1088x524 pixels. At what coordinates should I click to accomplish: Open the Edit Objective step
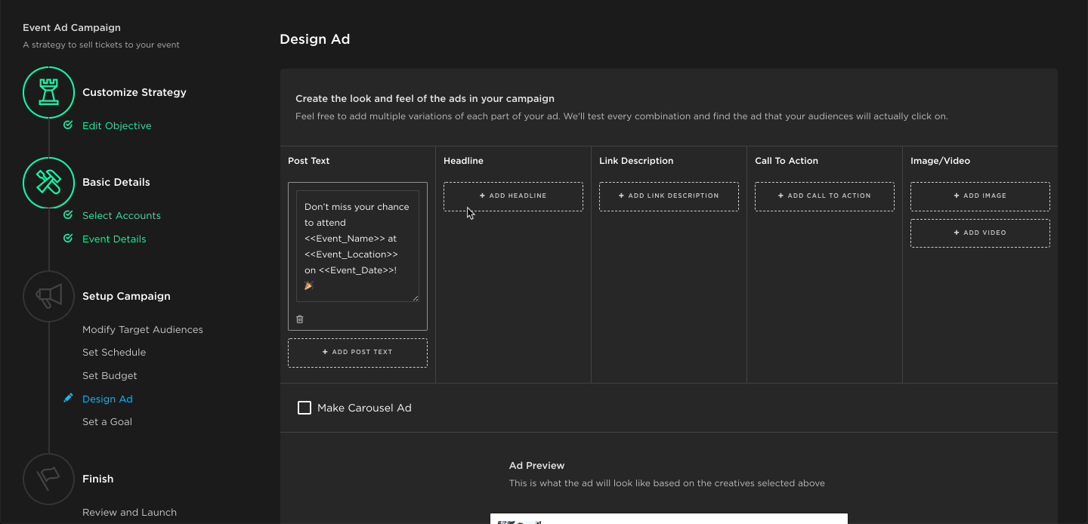[117, 125]
